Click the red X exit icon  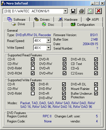point(98,11)
